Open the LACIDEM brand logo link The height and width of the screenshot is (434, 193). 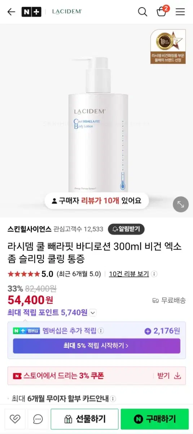(67, 12)
